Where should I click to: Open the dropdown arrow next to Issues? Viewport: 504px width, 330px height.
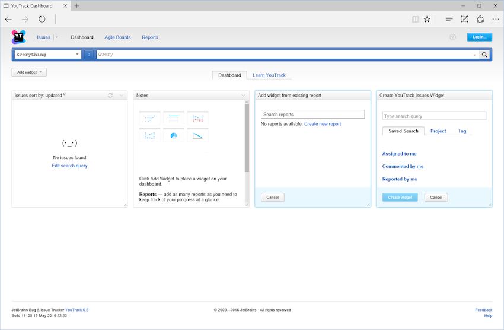click(56, 37)
